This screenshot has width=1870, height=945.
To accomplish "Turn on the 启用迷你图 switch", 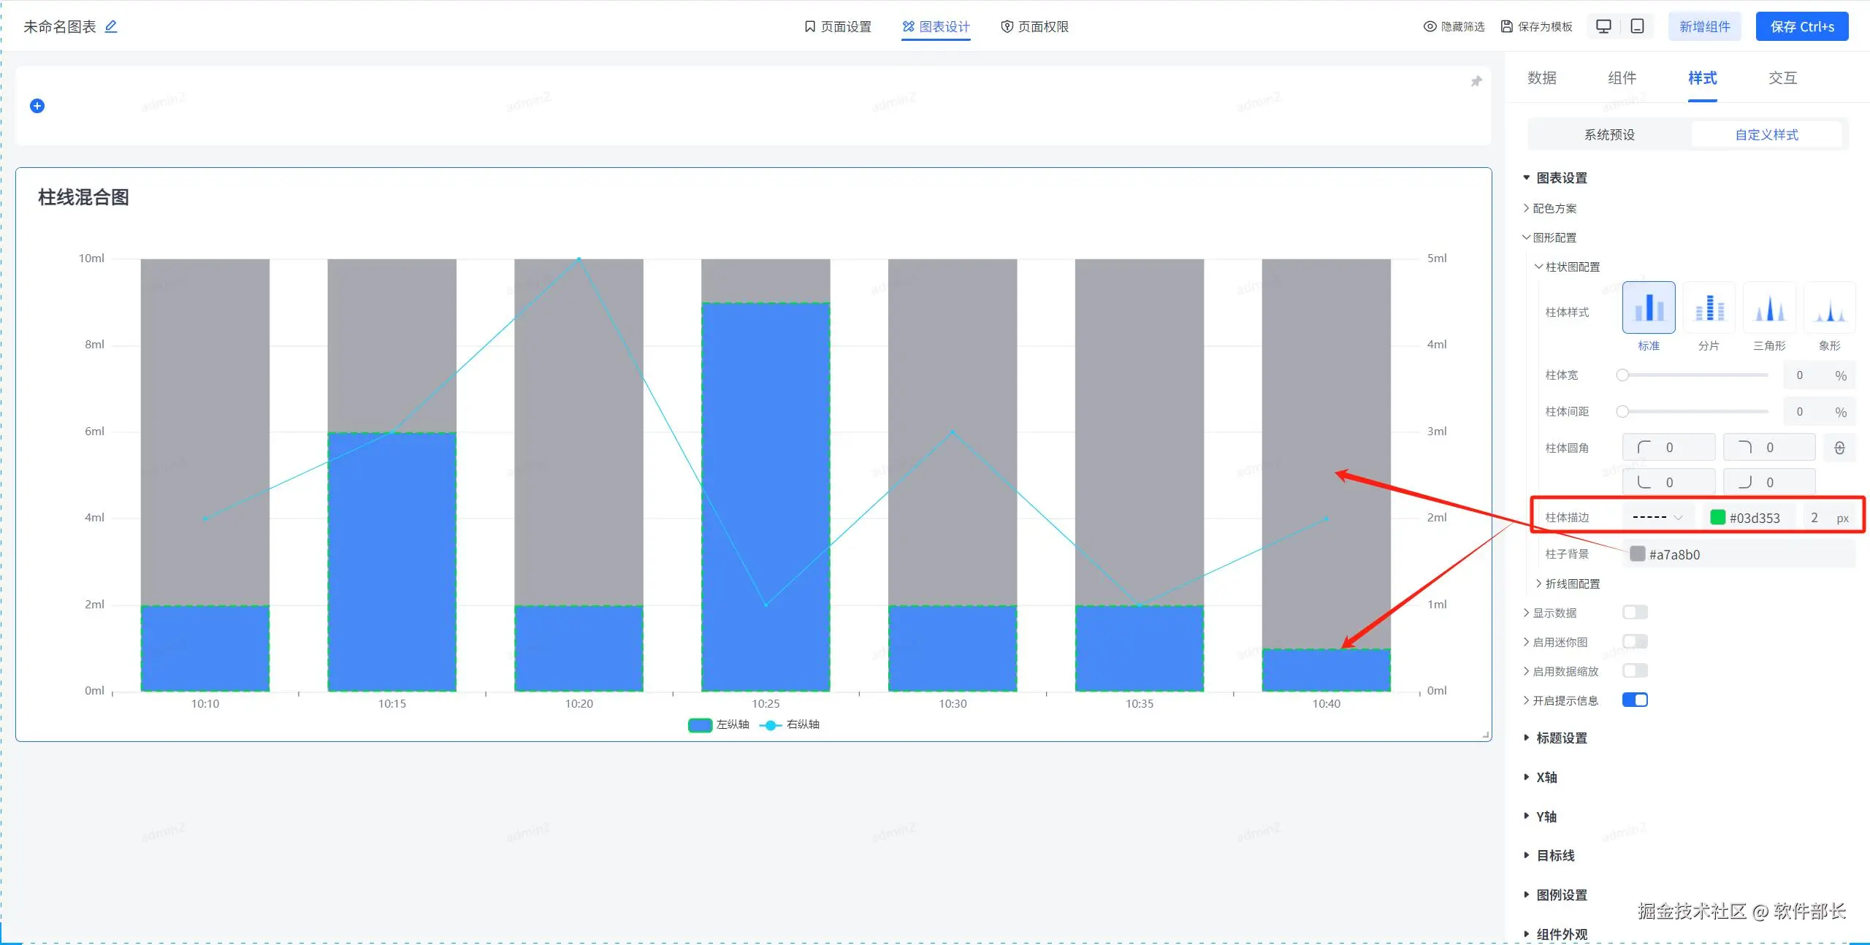I will point(1634,641).
